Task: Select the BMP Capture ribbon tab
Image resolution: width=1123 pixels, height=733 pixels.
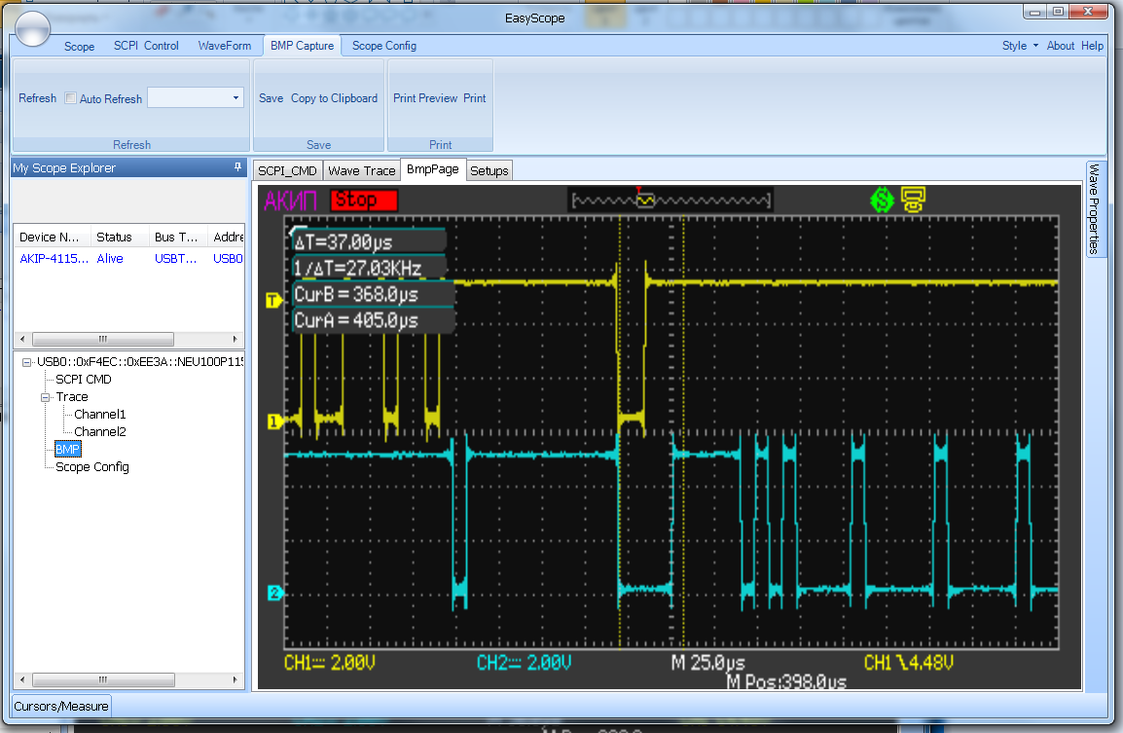Action: click(303, 46)
